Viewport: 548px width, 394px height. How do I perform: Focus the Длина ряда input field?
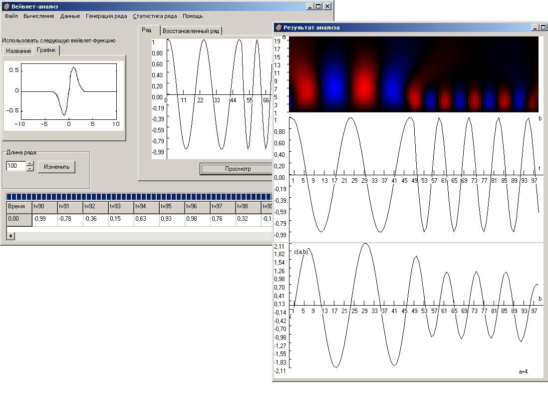16,166
